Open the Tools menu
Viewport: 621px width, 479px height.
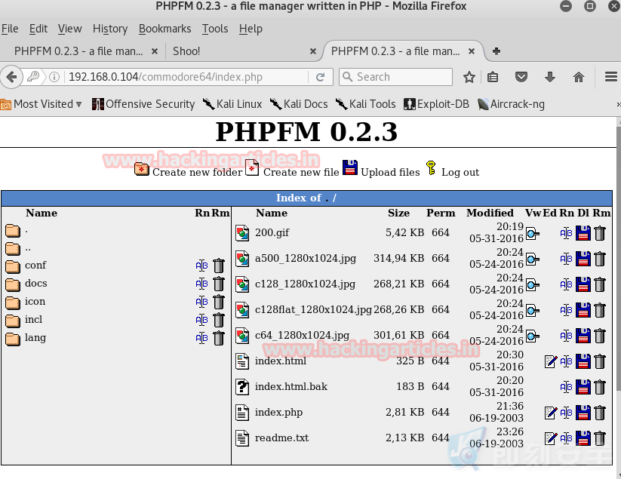[215, 29]
